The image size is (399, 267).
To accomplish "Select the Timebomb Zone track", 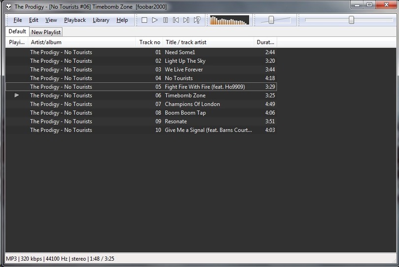I will [141, 95].
